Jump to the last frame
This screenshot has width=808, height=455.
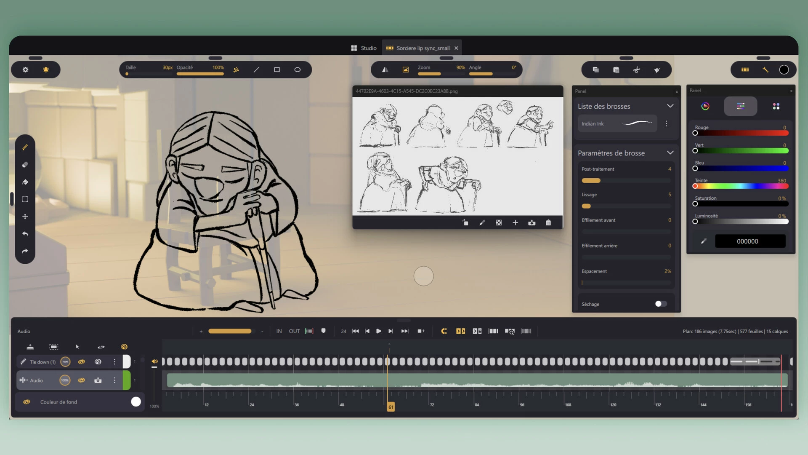tap(405, 331)
